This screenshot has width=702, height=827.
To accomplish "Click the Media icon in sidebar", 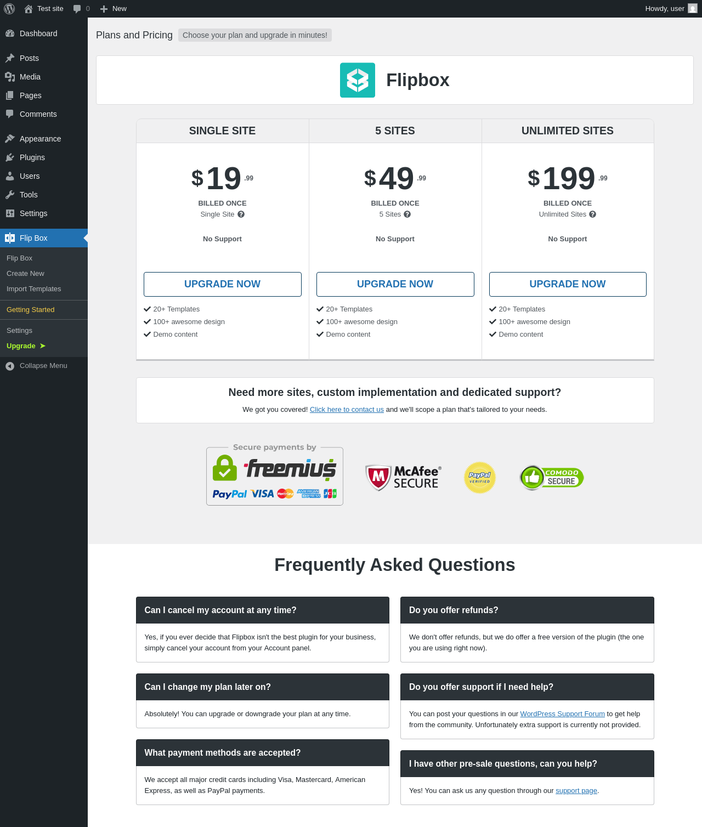I will pos(10,77).
